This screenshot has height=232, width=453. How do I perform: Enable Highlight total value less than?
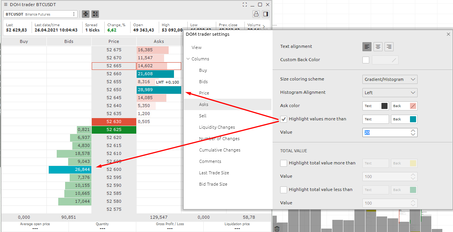(x=284, y=190)
